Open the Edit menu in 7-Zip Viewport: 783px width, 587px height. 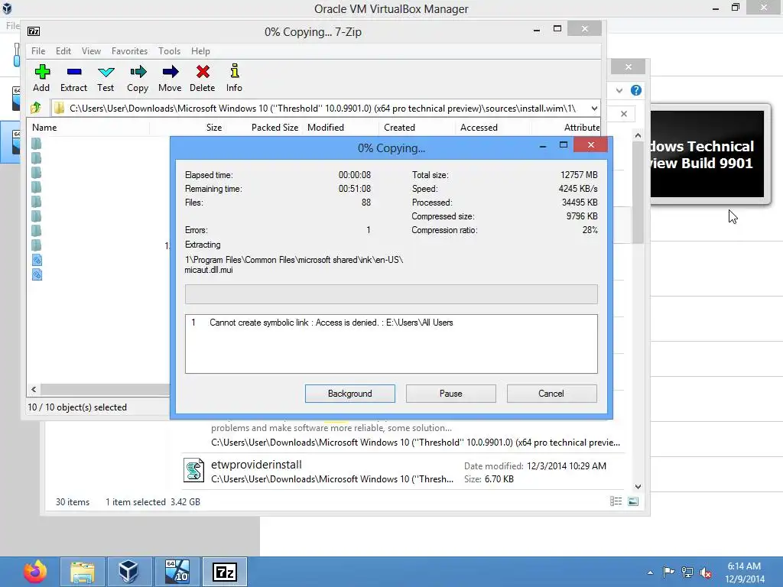(63, 51)
